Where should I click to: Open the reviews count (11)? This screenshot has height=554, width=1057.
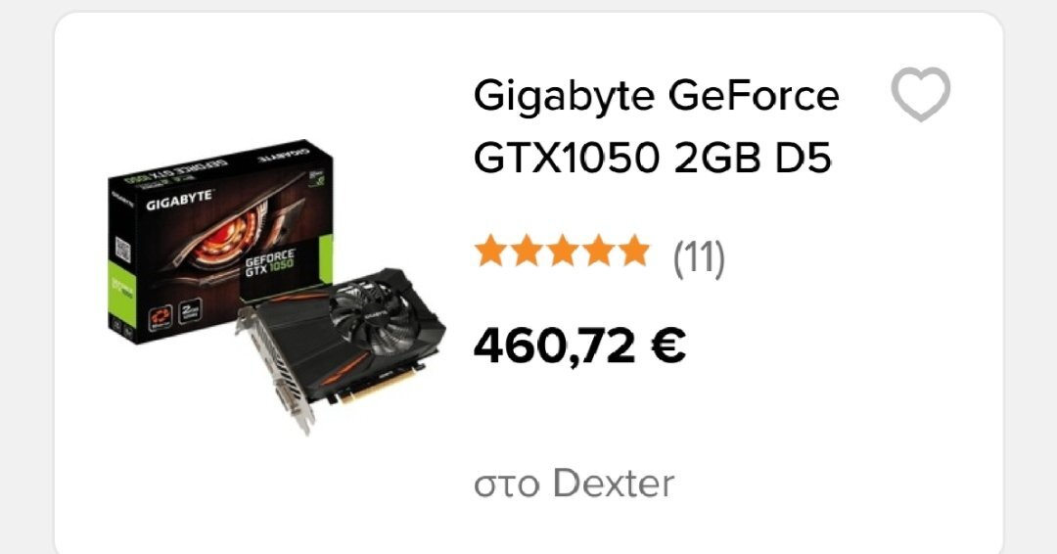coord(699,257)
